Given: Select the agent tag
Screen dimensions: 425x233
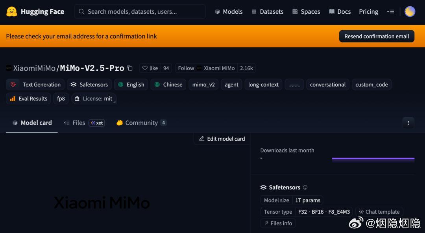Looking at the screenshot, I should click(231, 85).
